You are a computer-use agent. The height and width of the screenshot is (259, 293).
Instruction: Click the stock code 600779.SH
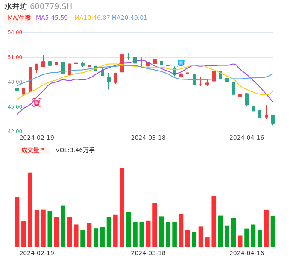51,6
